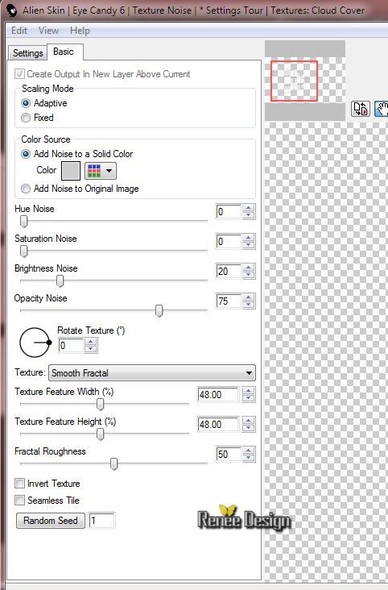Open the Help menu
Image resolution: width=388 pixels, height=590 pixels.
click(80, 31)
